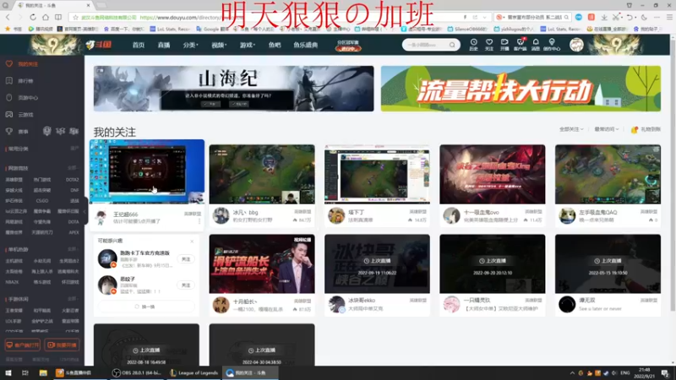Image resolution: width=676 pixels, height=380 pixels.
Task: Open 排行榜 ranking icon in sidebar
Action: tap(9, 80)
